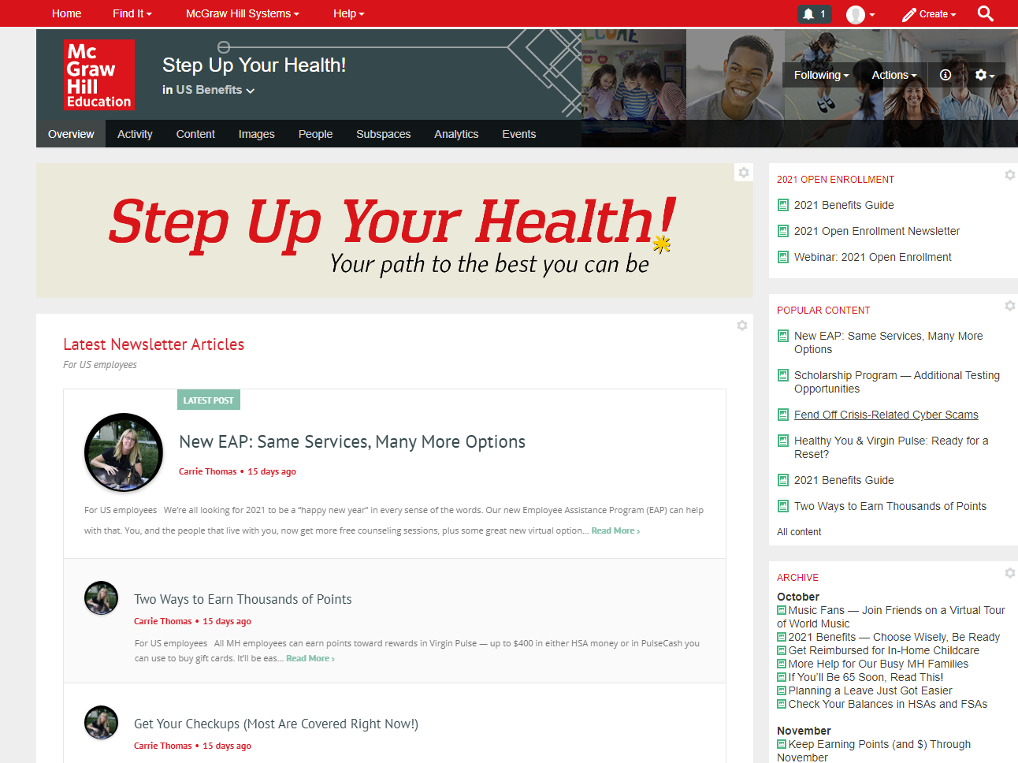This screenshot has width=1018, height=763.
Task: Click Read More on Two Ways to Earn article
Action: point(310,658)
